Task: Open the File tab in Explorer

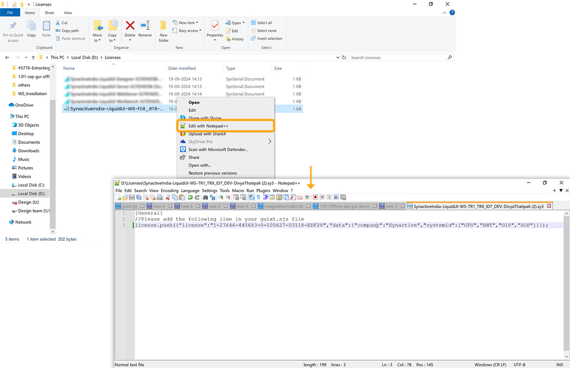Action: 10,13
